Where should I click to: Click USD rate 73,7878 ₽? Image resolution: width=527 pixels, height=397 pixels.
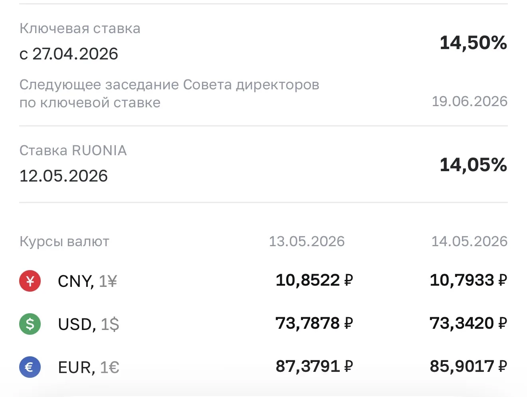pyautogui.click(x=314, y=323)
